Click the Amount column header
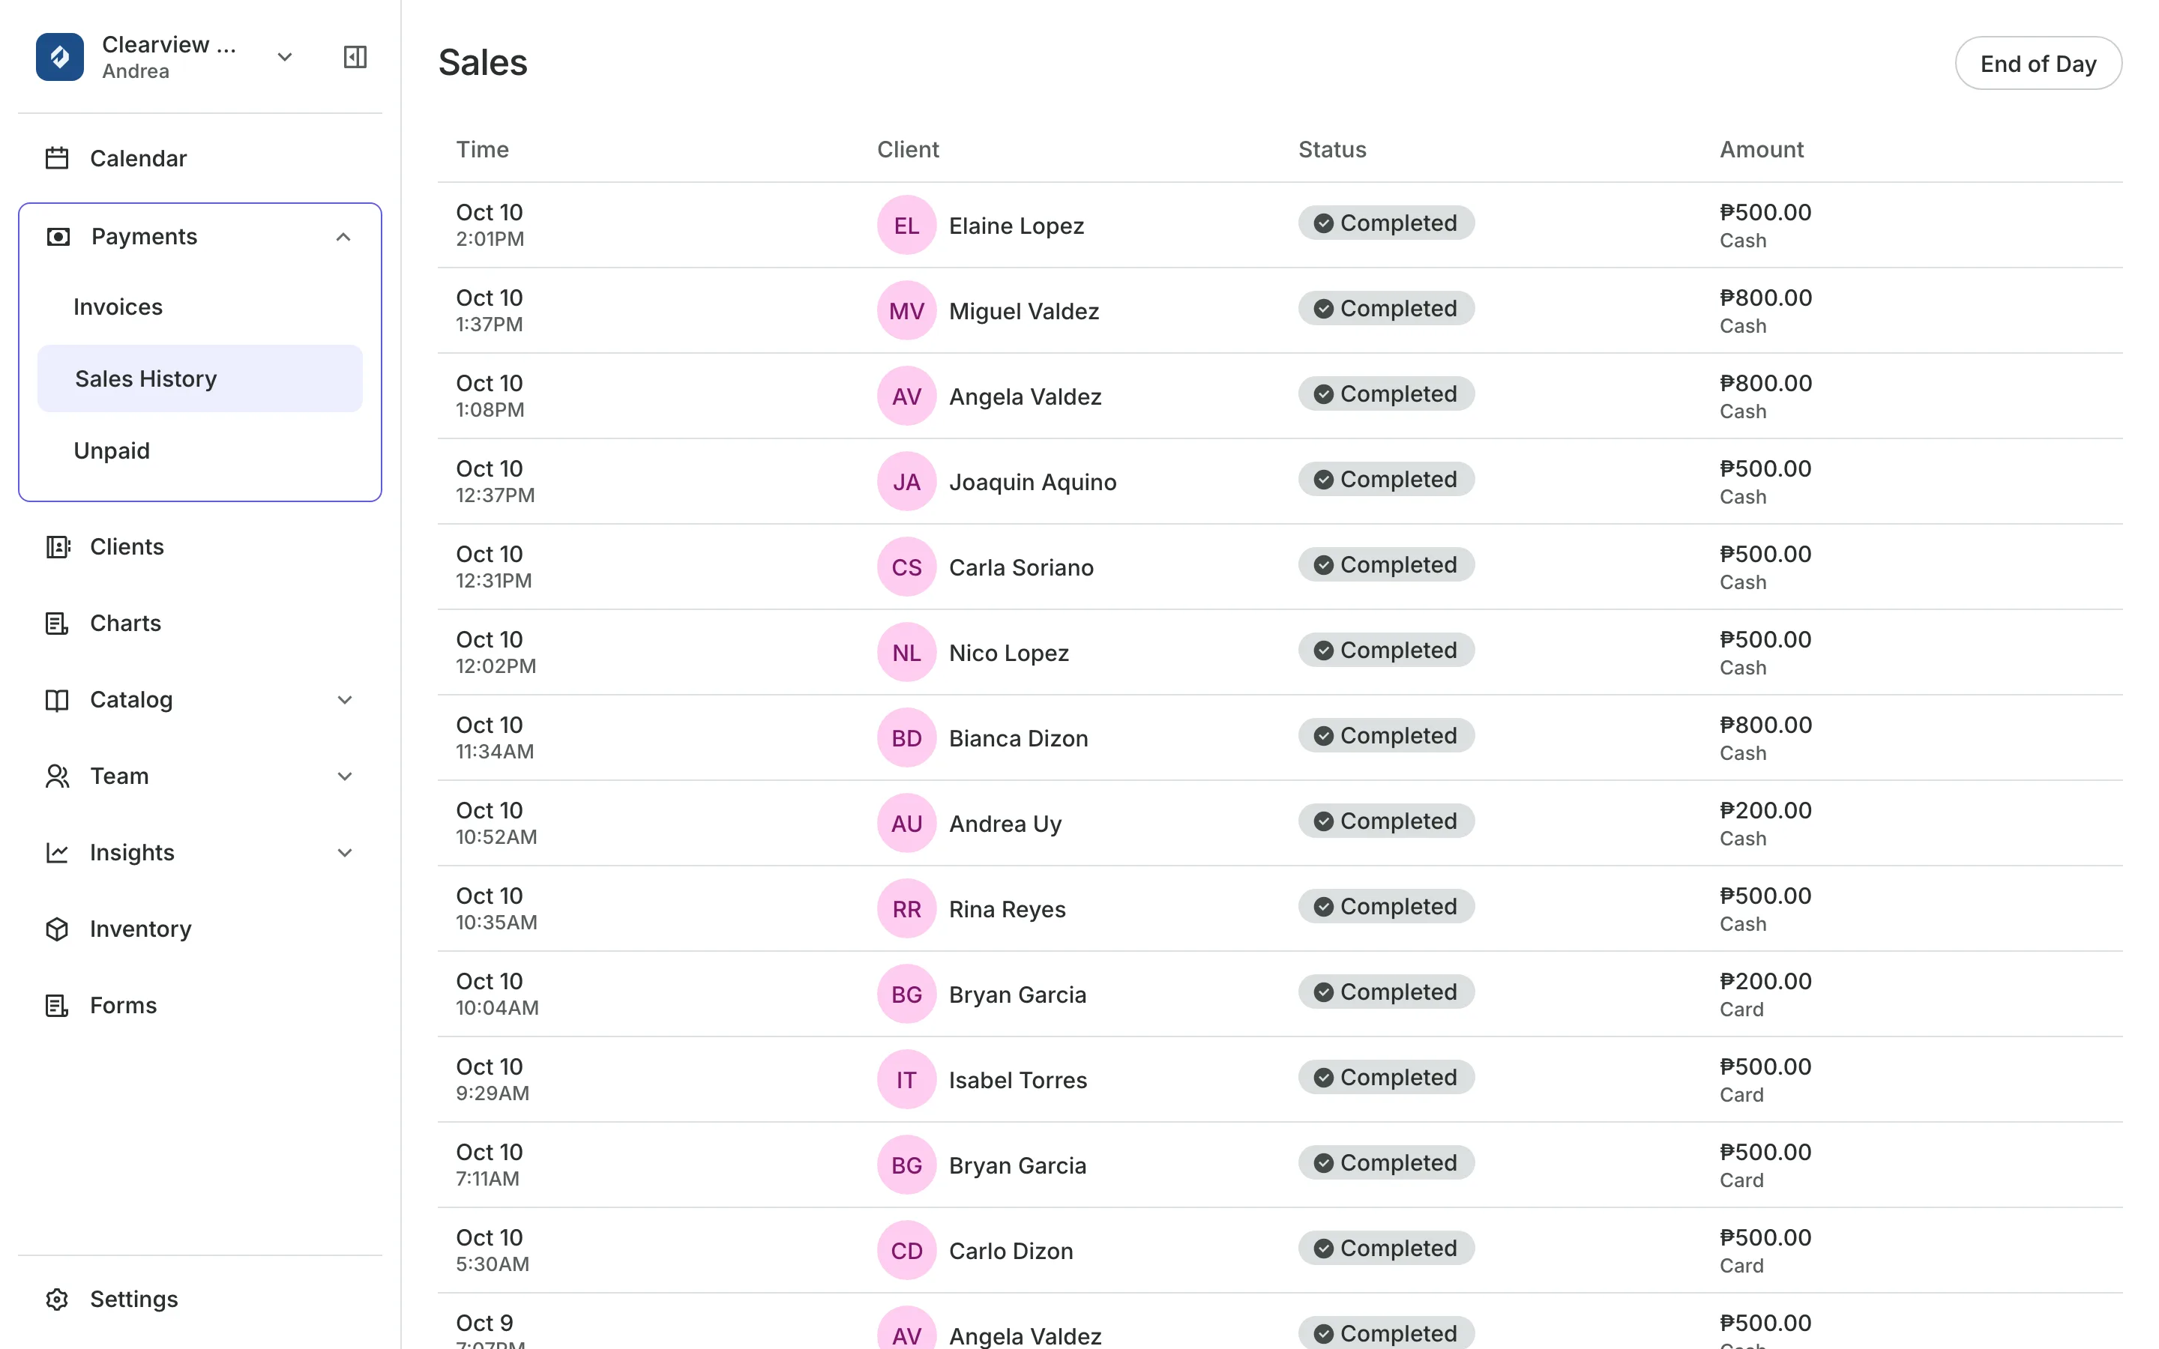This screenshot has width=2159, height=1349. (x=1761, y=149)
